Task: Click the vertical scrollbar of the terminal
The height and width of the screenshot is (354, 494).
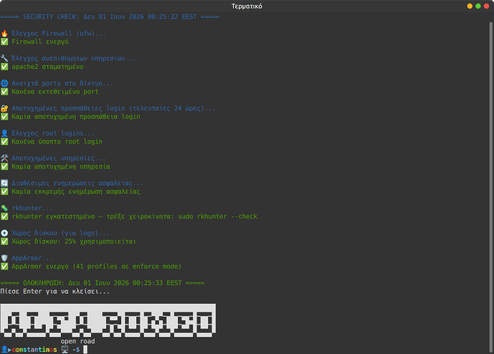Action: 491,186
